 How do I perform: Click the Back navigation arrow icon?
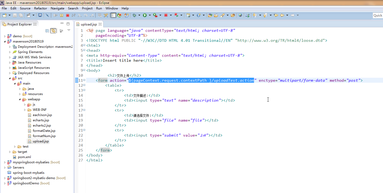tap(282, 15)
